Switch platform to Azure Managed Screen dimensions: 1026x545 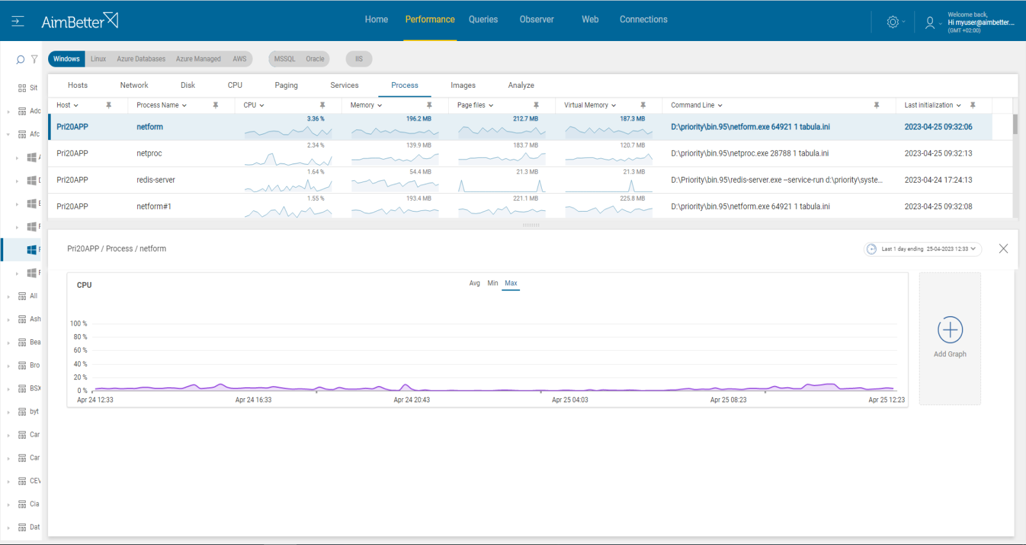tap(198, 59)
